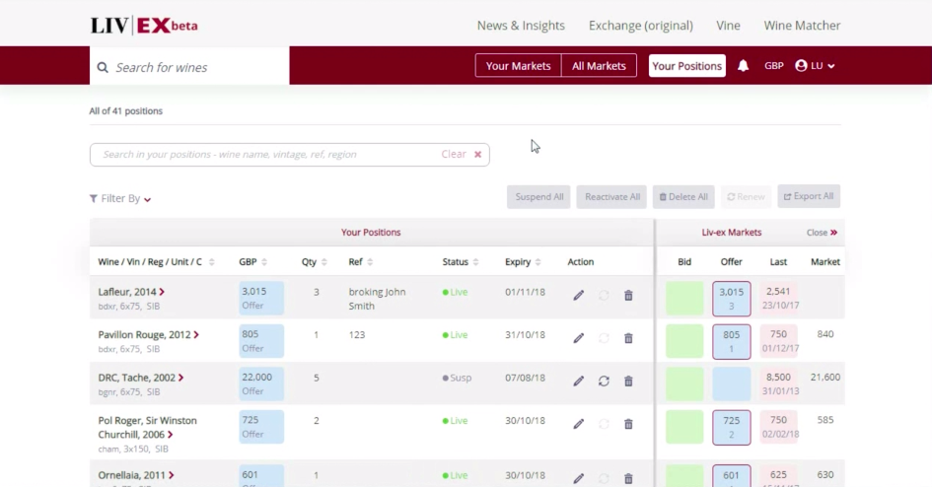Click market value 21,600 in DRC Tache row
932x487 pixels.
825,378
